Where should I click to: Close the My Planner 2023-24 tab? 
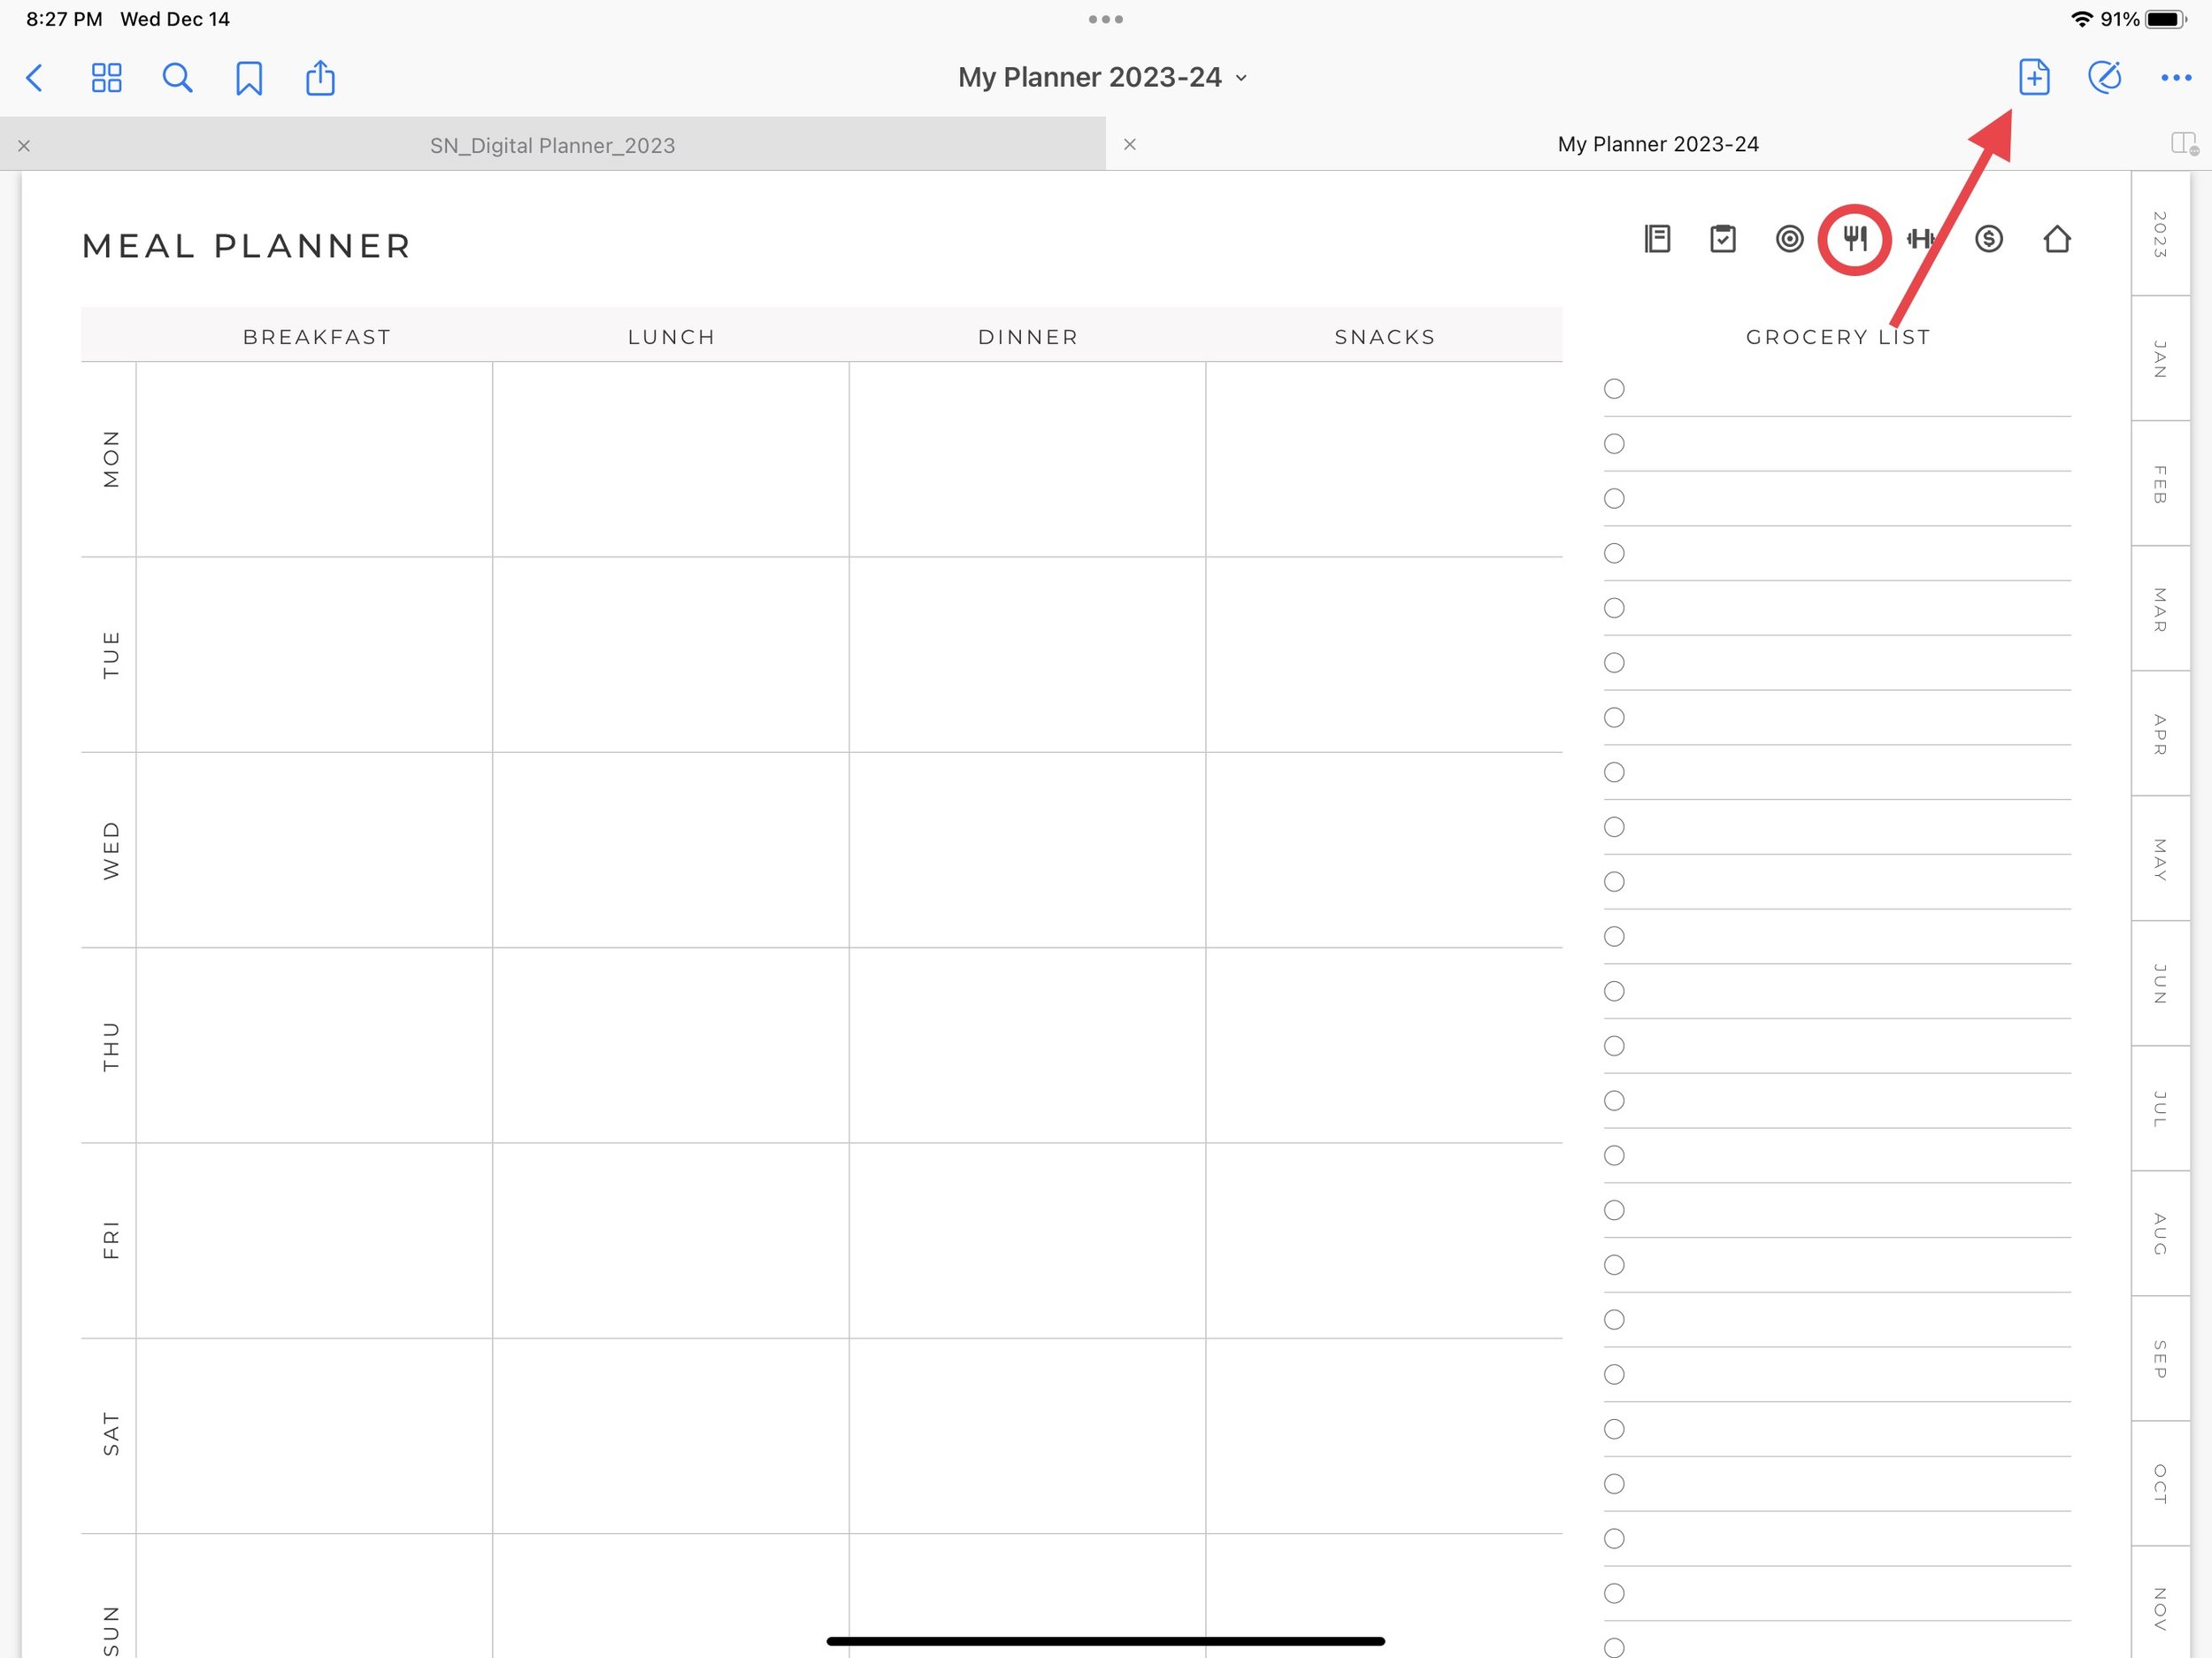coord(1130,144)
